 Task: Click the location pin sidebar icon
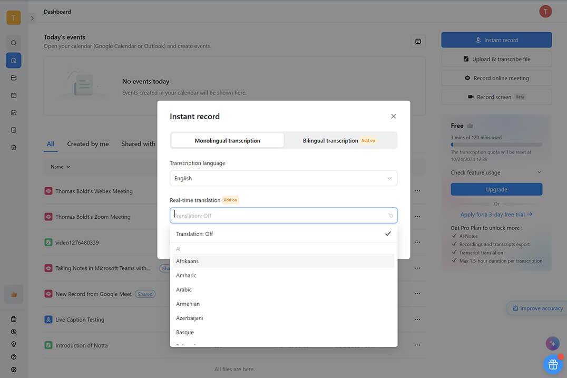point(13,344)
